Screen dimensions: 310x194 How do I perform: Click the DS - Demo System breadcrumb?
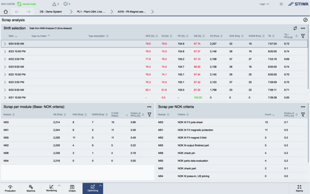51,12
